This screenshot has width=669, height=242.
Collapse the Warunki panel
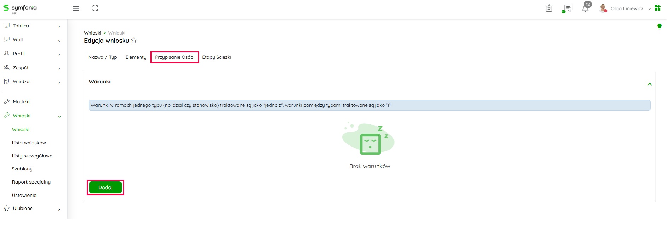(649, 84)
